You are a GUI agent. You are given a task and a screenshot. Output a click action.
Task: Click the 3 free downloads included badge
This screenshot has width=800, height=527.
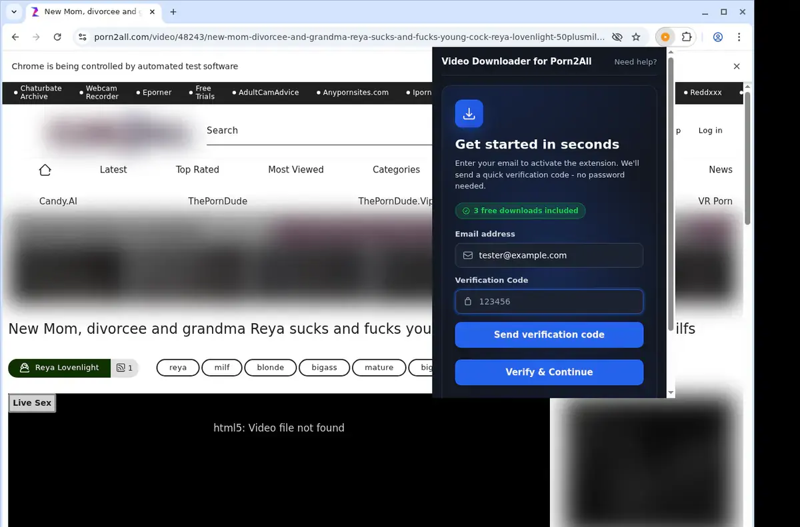coord(520,211)
